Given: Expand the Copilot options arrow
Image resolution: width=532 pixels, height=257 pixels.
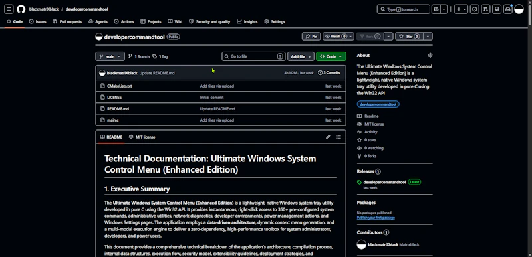Looking at the screenshot, I should (444, 9).
